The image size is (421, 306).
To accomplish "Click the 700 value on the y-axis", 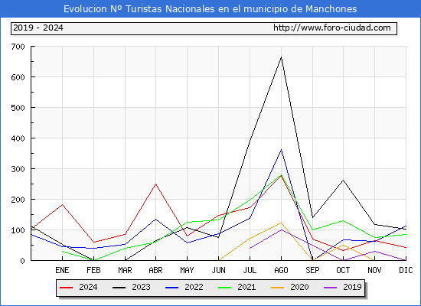I will [x=18, y=47].
